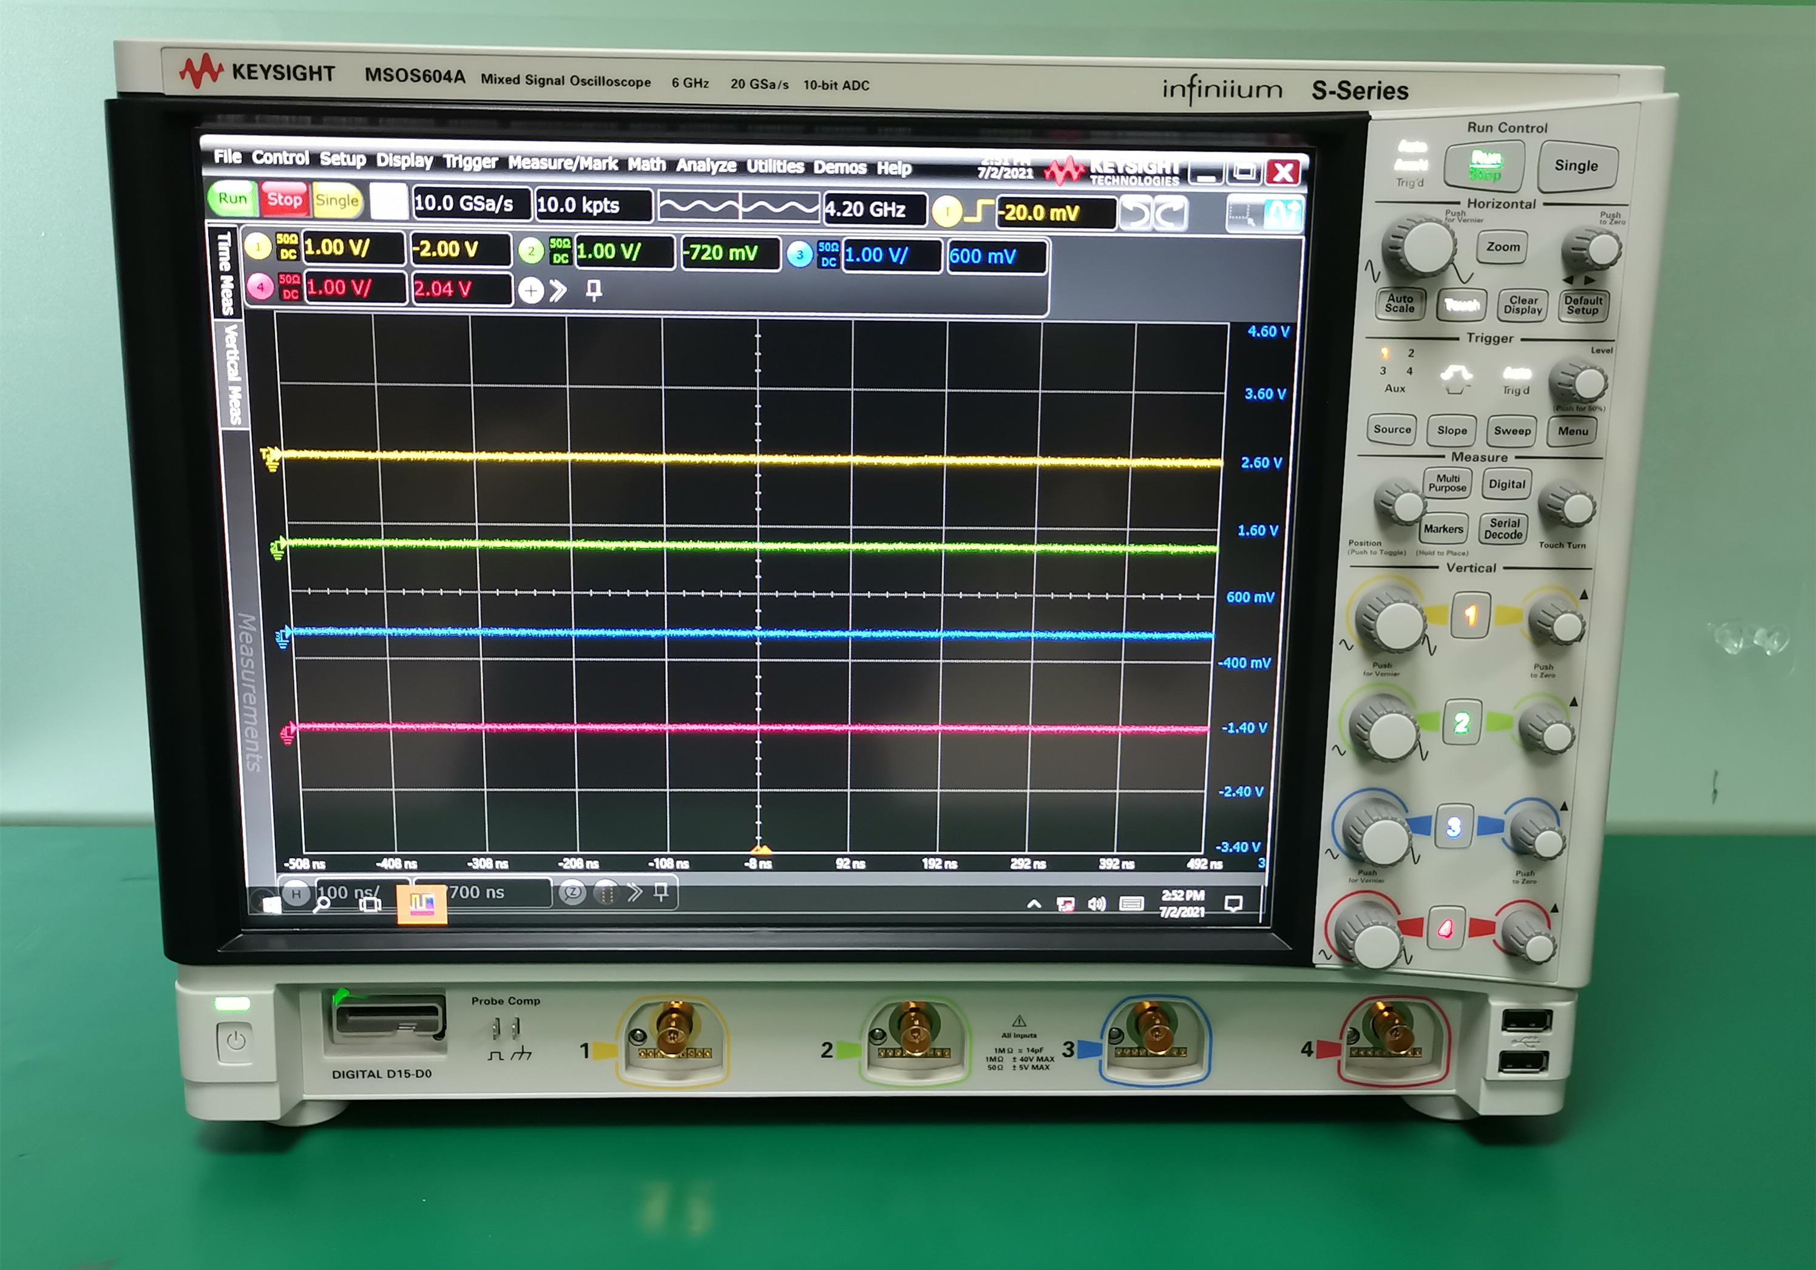Open the Analyze menu
The width and height of the screenshot is (1816, 1270).
point(705,165)
